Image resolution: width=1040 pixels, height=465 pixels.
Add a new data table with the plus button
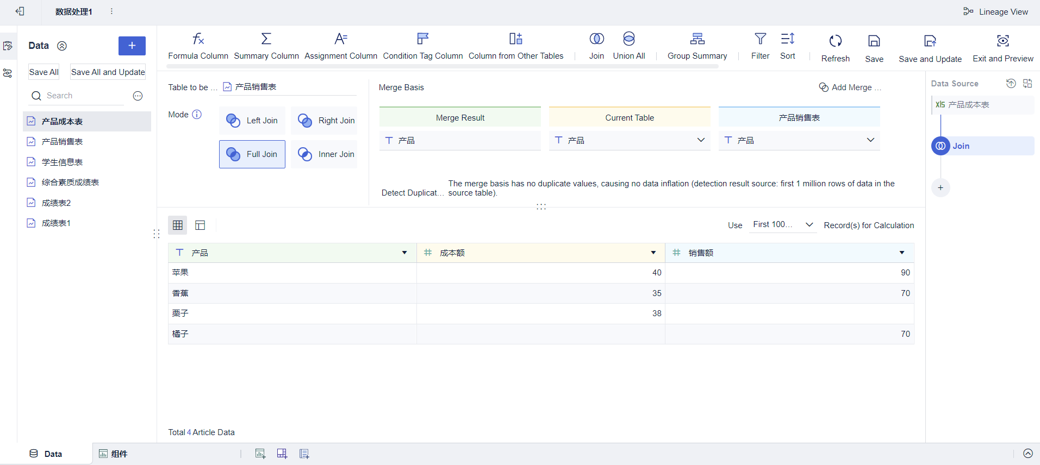click(132, 46)
